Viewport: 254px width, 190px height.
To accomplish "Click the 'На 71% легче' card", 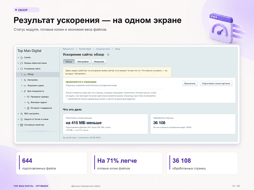I will point(127,163).
